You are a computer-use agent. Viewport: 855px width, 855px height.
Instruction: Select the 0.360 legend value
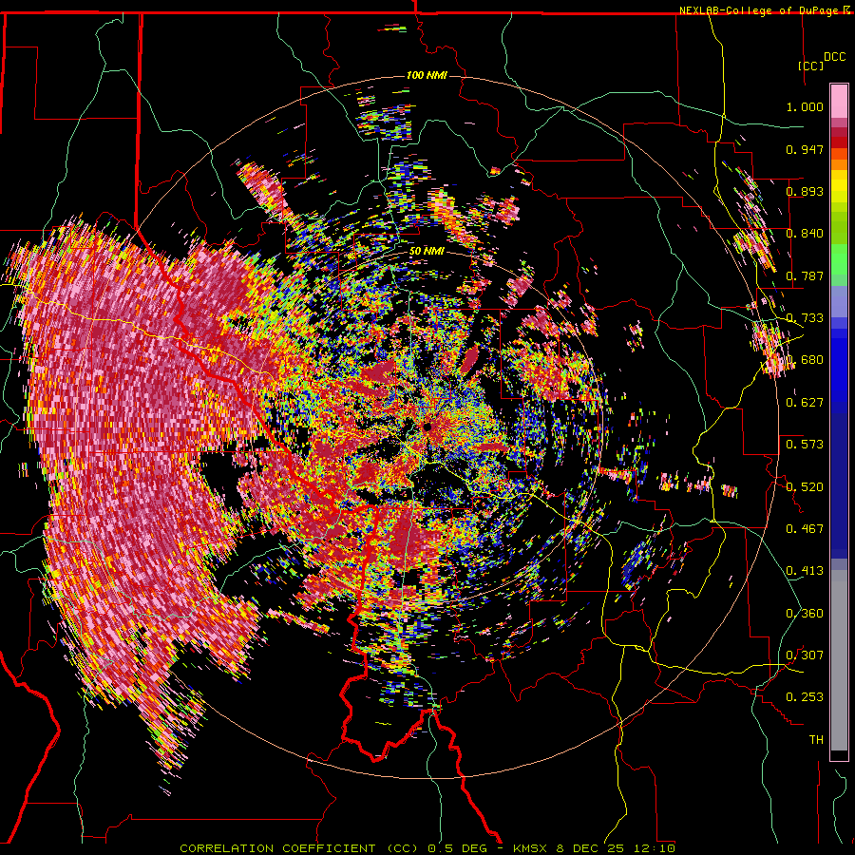click(805, 614)
